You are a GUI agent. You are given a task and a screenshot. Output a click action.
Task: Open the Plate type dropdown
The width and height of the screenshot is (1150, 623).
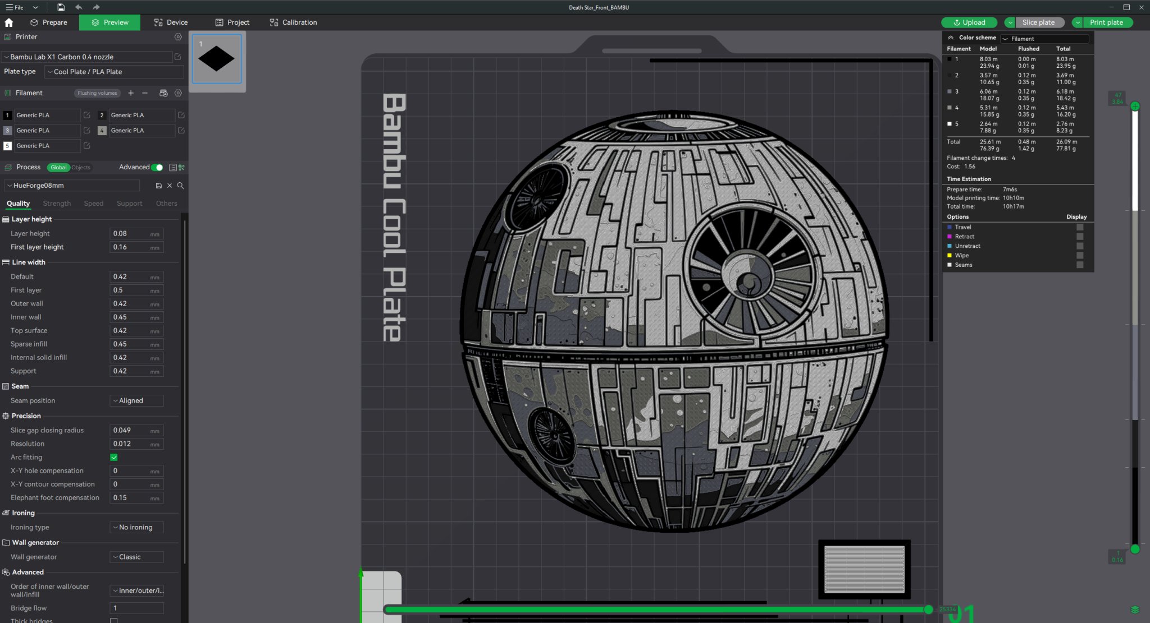[114, 72]
